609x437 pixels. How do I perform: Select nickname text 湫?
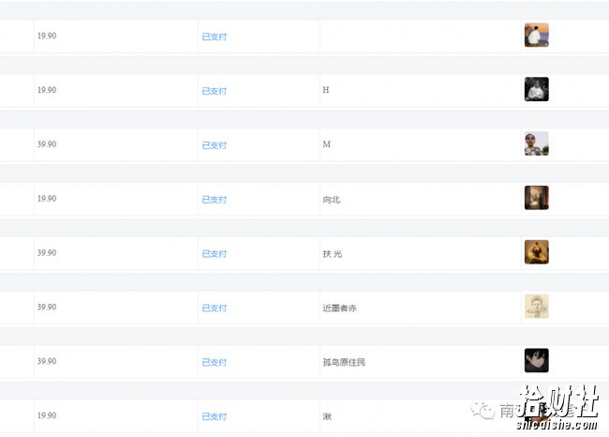327,416
